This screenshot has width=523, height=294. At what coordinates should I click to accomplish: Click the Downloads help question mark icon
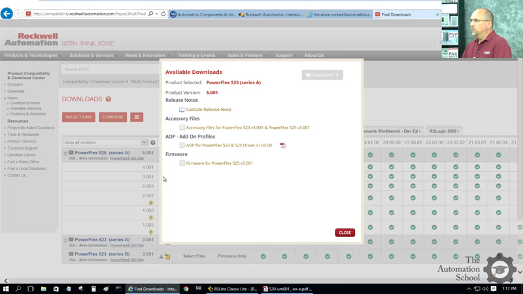(109, 99)
